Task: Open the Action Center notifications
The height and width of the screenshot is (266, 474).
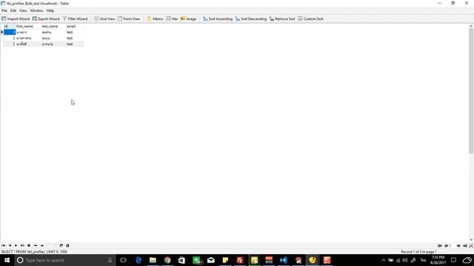Action: click(453, 260)
